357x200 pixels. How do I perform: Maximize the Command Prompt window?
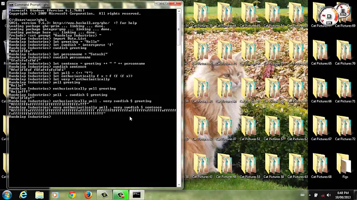point(166,3)
